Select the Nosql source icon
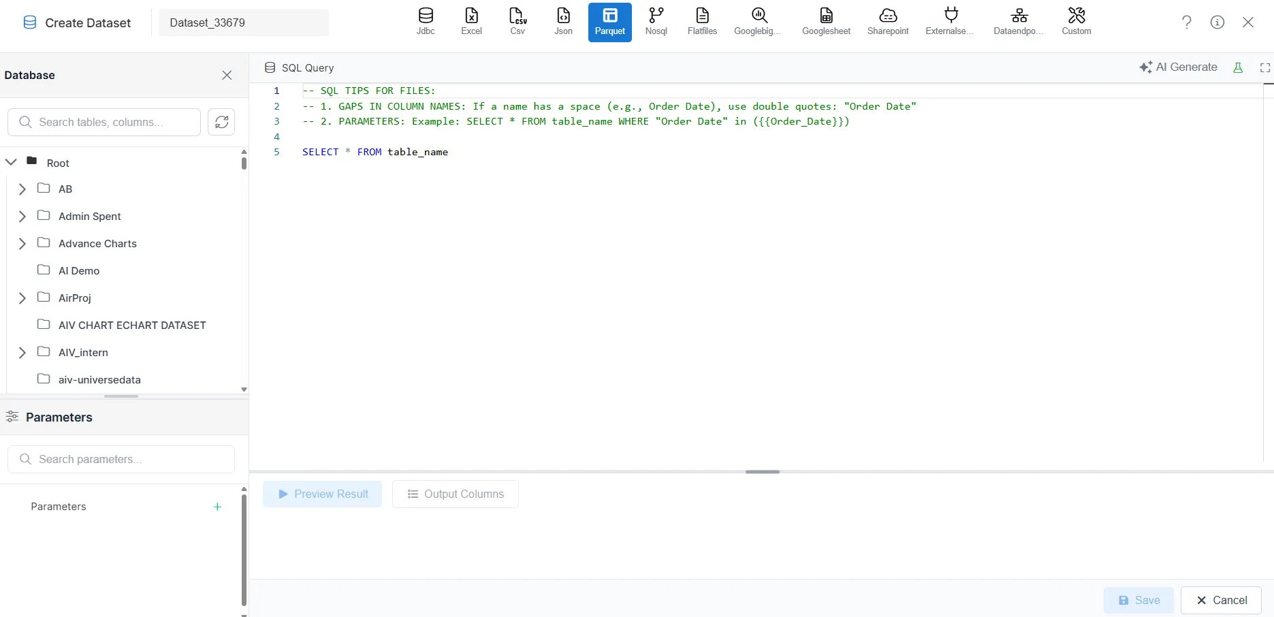 point(656,22)
